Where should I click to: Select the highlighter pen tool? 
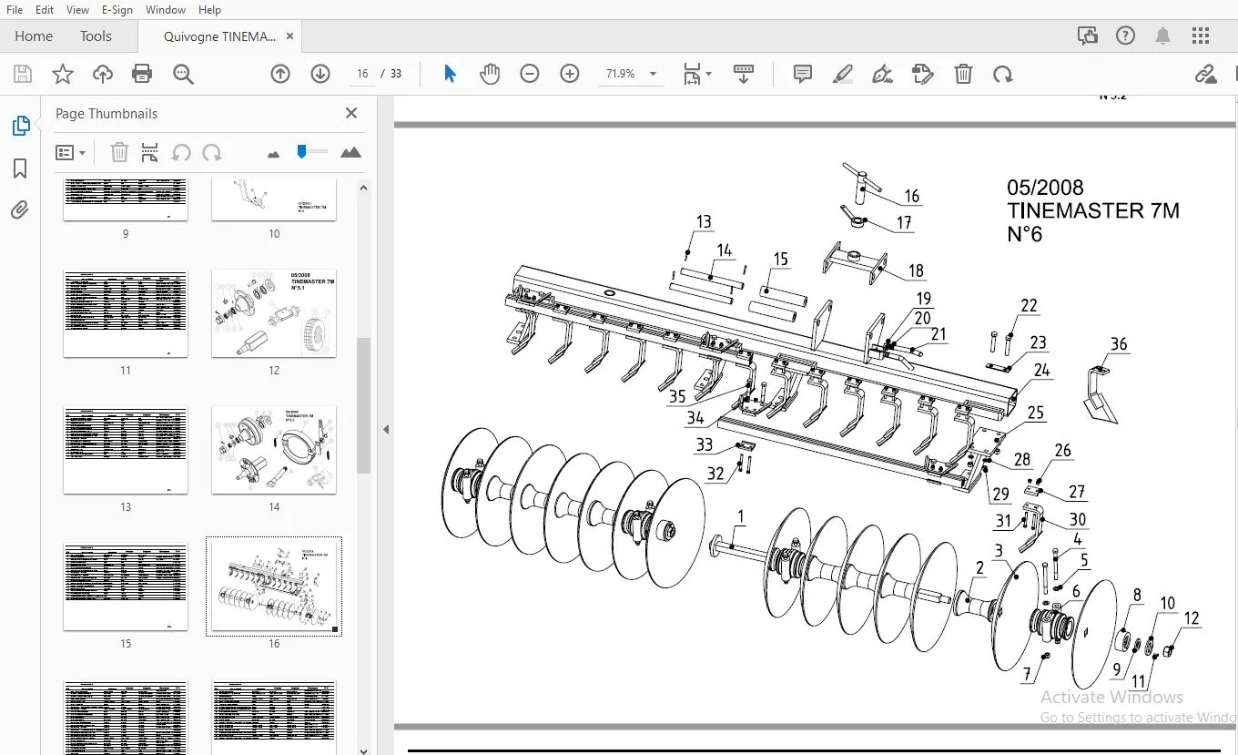coord(843,74)
